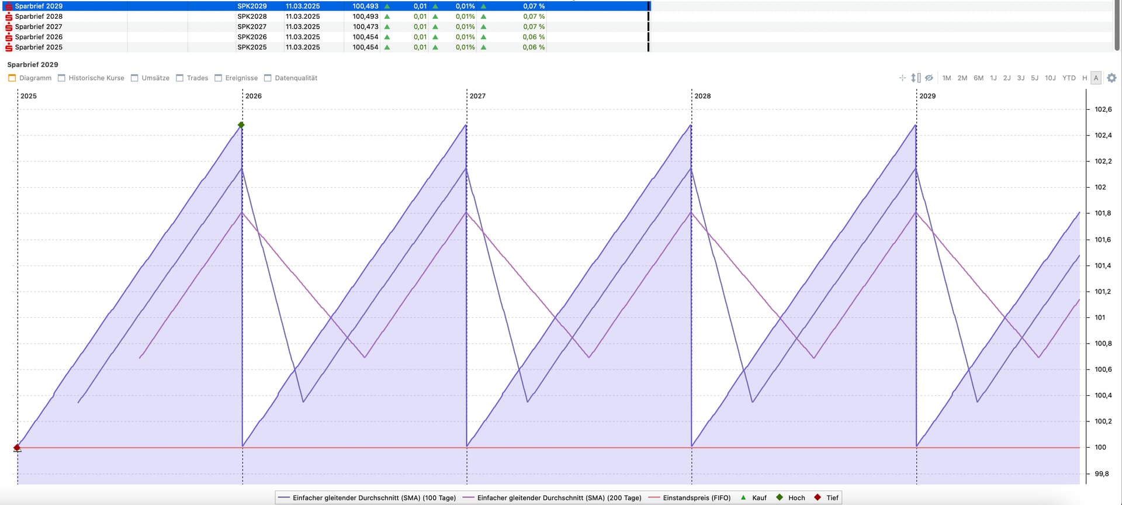Click the green up-arrow after 100,454 in Sparbrief 2026 row
The image size is (1122, 505).
(387, 37)
